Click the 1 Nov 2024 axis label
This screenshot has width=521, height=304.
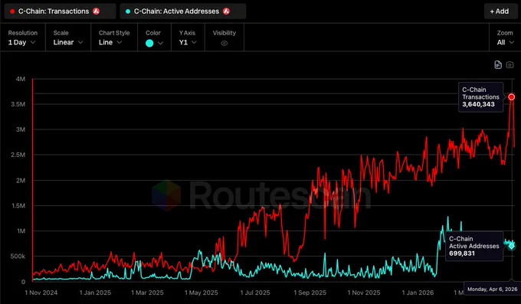(41, 293)
